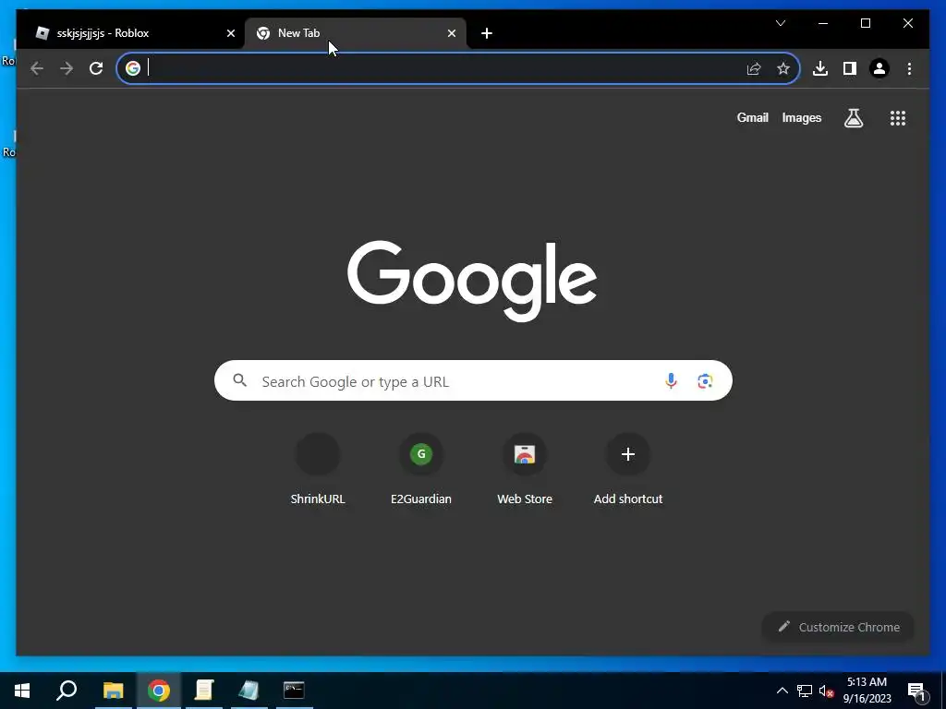The width and height of the screenshot is (946, 709).
Task: Click the browser forward arrow
Action: pyautogui.click(x=67, y=68)
